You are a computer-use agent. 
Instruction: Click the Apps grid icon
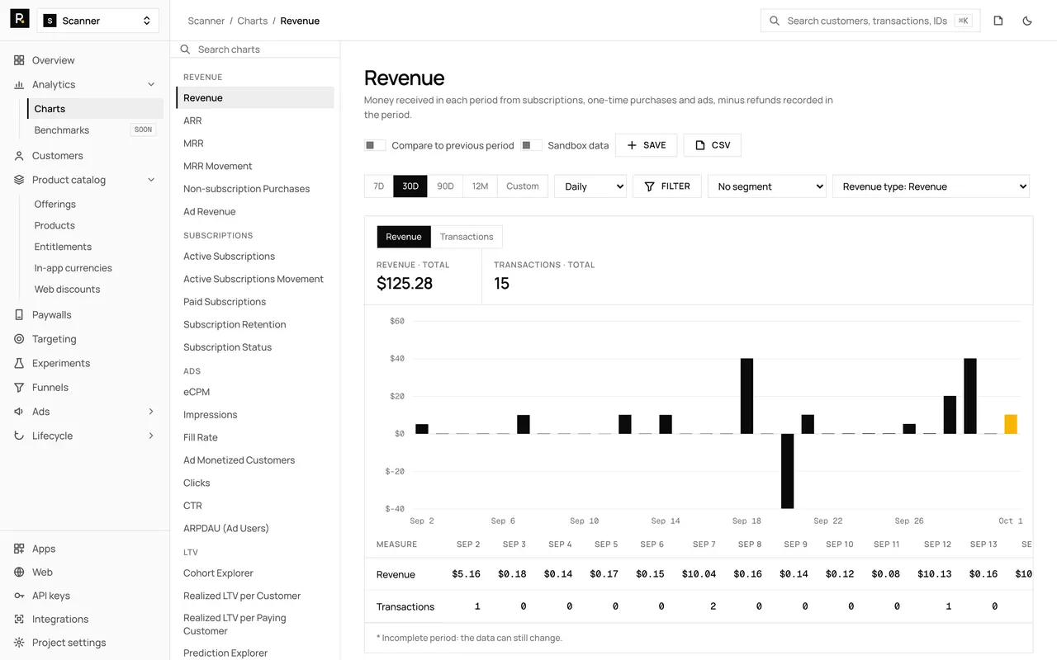coord(19,549)
